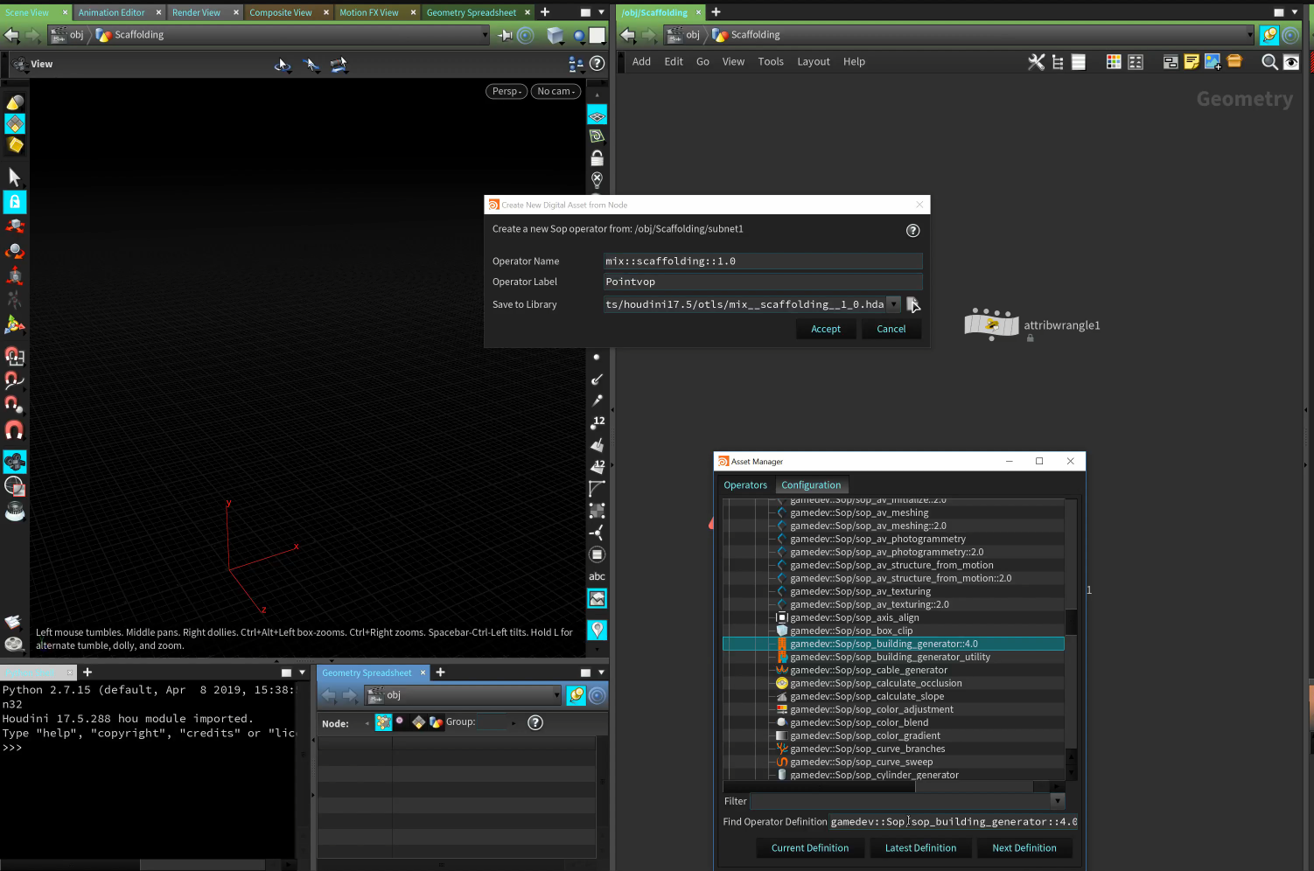Select the Selection arrow tool
Image resolution: width=1314 pixels, height=871 pixels.
click(14, 176)
